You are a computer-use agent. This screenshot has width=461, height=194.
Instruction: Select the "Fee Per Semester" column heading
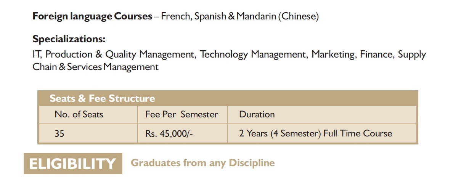click(x=182, y=114)
